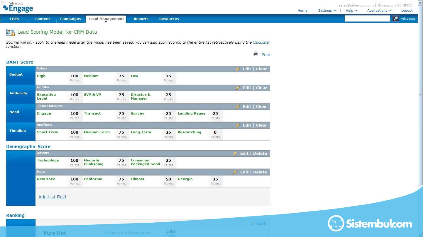
Task: Go to the Reports tab
Action: click(141, 19)
